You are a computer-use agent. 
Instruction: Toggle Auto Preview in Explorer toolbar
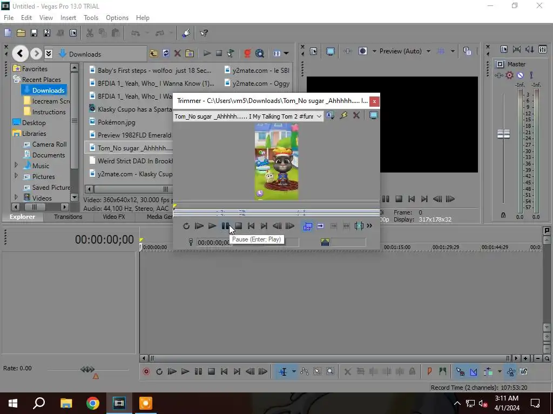click(230, 53)
